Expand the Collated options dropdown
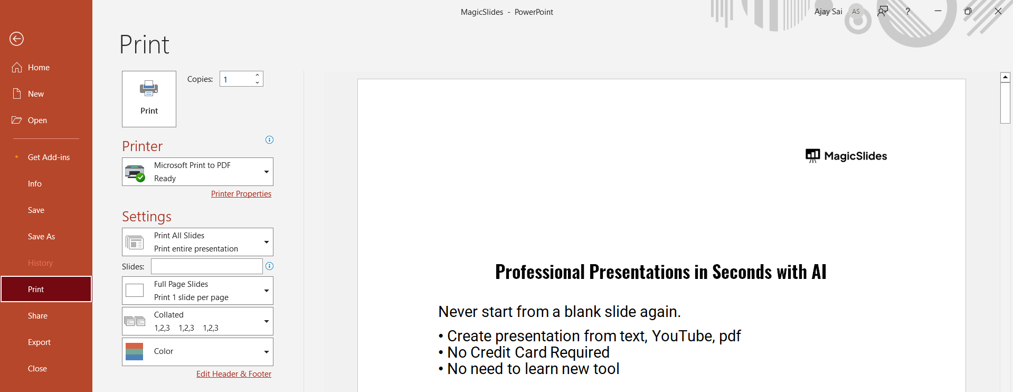The height and width of the screenshot is (392, 1013). 197,321
